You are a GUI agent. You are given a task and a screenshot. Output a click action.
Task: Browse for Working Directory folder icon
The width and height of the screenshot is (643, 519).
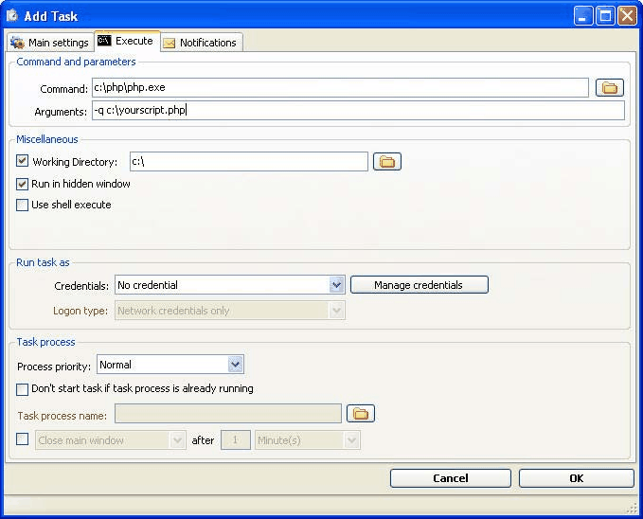tap(386, 162)
